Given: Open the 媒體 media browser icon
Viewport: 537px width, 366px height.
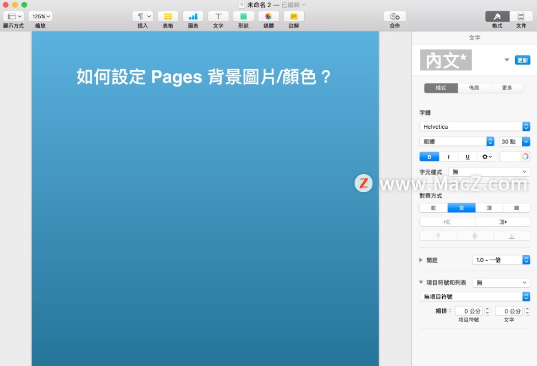Looking at the screenshot, I should (268, 16).
